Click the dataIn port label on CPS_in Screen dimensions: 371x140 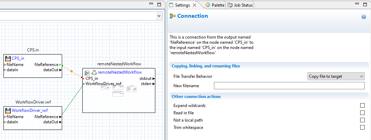(12, 70)
